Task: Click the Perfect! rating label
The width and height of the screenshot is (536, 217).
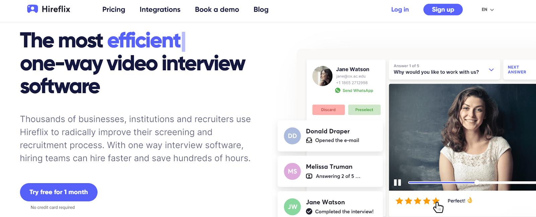Action: (x=456, y=201)
